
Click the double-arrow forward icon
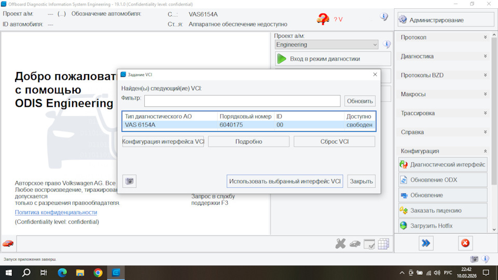tap(426, 243)
